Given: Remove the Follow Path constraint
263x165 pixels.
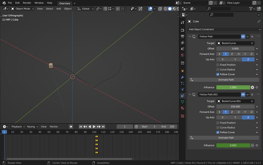Looking at the screenshot, I should tap(252, 36).
